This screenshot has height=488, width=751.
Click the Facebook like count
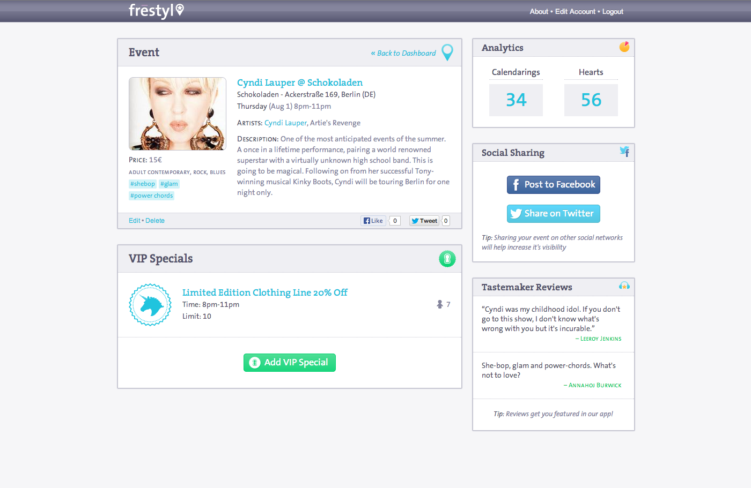click(x=395, y=221)
